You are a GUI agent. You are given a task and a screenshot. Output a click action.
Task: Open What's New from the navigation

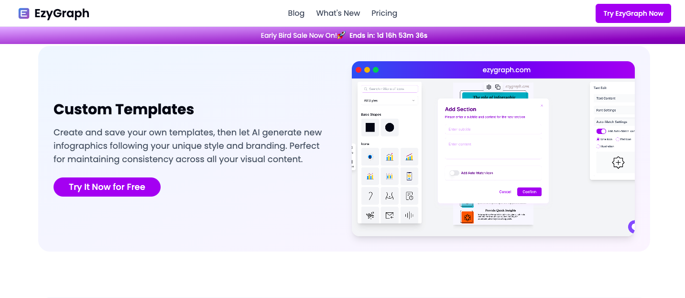coord(338,13)
